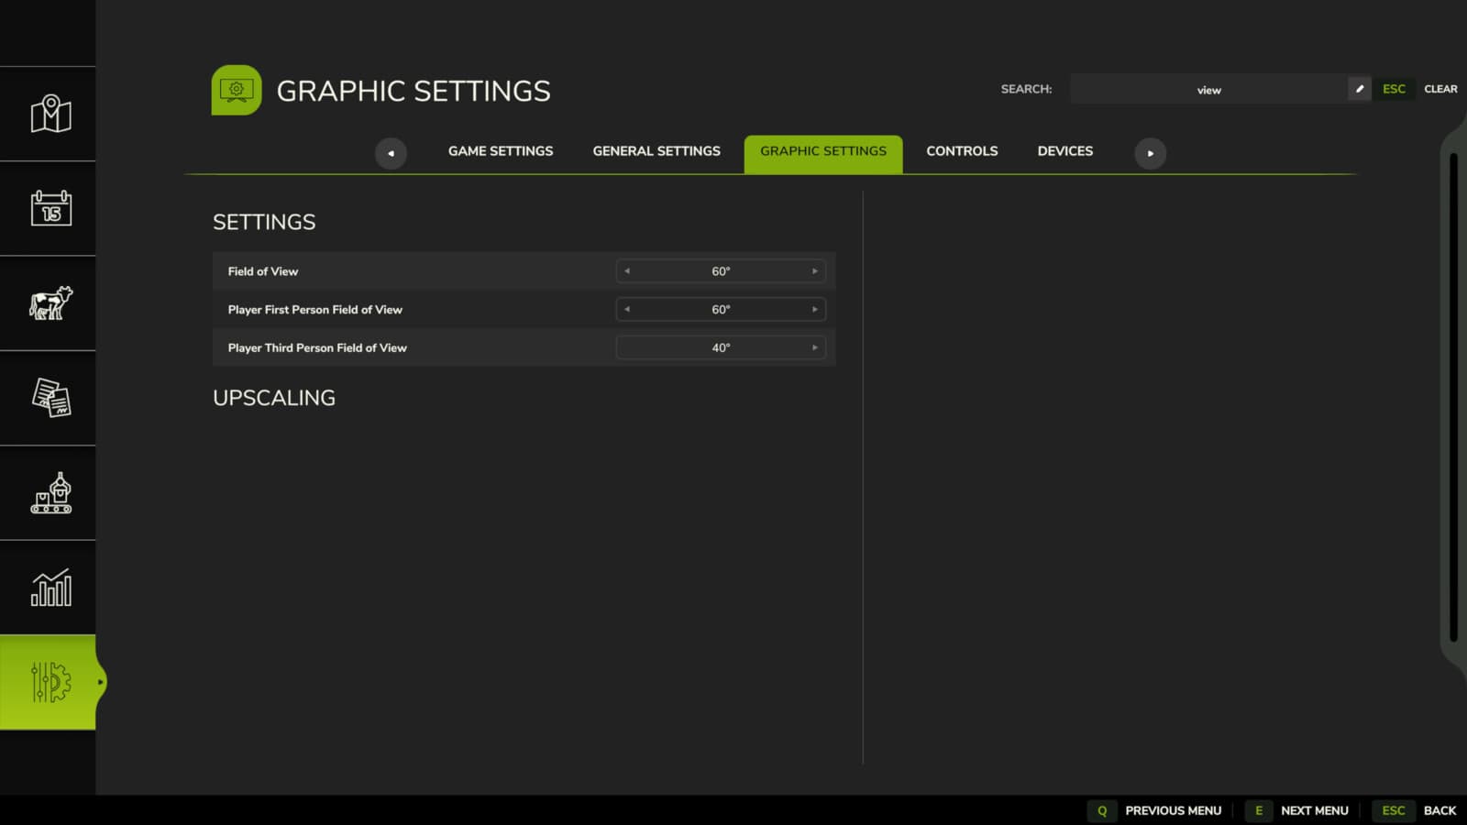Open the map sidebar icon

coord(50,114)
